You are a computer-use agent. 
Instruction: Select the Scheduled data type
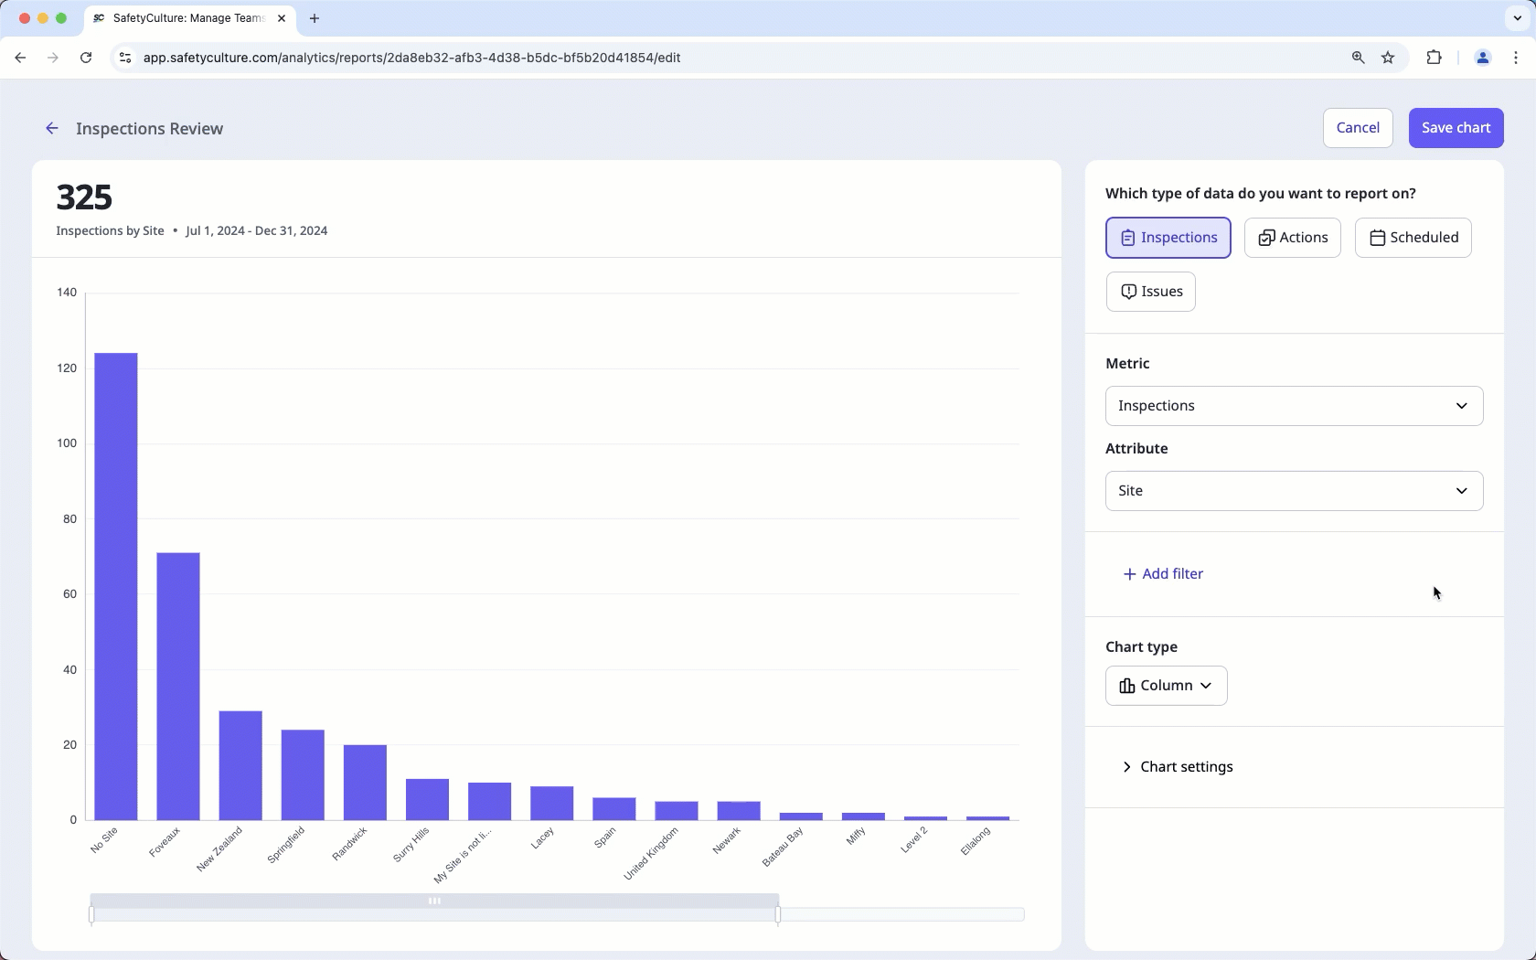pos(1413,238)
